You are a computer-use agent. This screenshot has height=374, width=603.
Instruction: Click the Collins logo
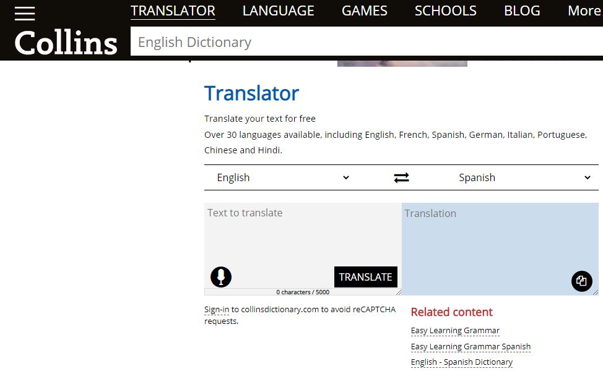pyautogui.click(x=66, y=43)
